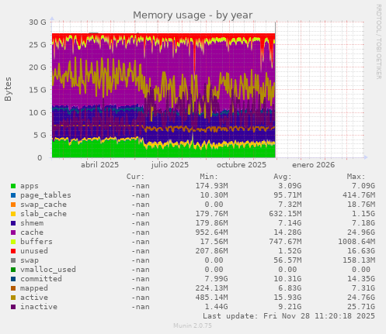
Task: Click the 'cache' legend label
Action: click(32, 232)
